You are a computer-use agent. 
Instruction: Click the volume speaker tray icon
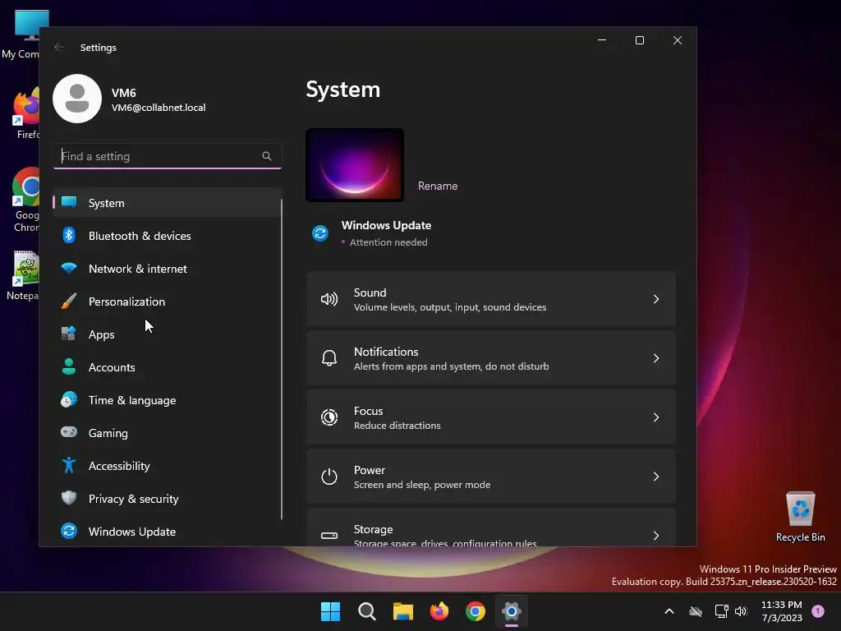click(x=741, y=611)
